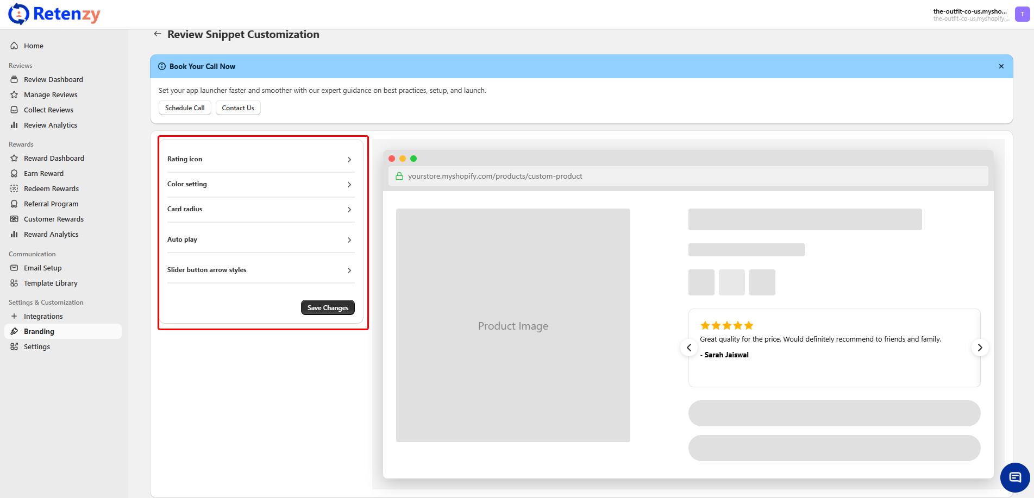Click the info icon in call banner
The width and height of the screenshot is (1034, 498).
click(x=162, y=66)
